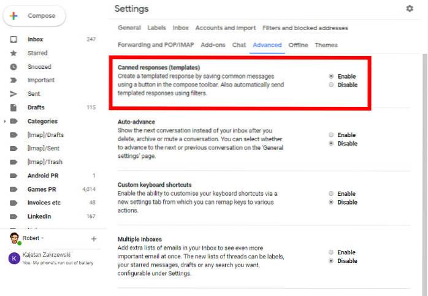The height and width of the screenshot is (296, 428).
Task: Enable Custom keyboard shortcuts
Action: coord(331,193)
